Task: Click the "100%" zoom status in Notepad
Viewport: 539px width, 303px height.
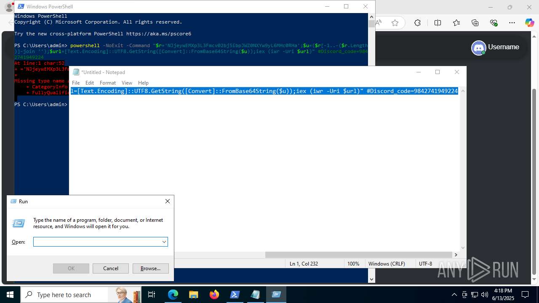Action: tap(353, 264)
